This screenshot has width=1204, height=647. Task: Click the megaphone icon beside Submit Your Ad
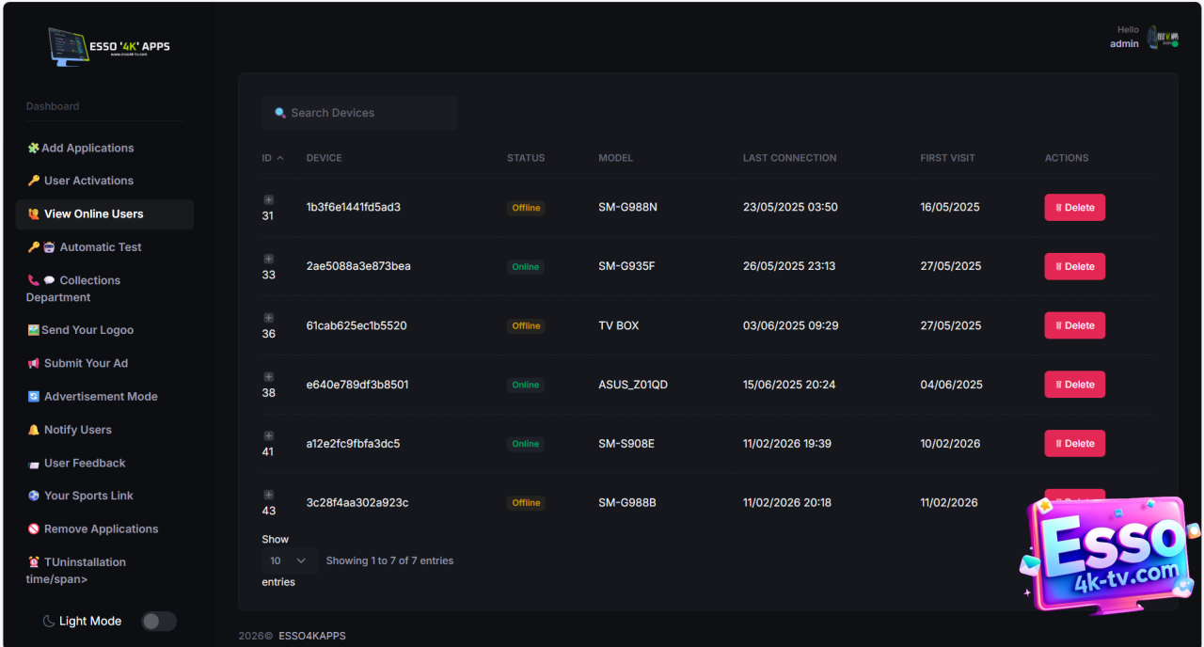34,364
